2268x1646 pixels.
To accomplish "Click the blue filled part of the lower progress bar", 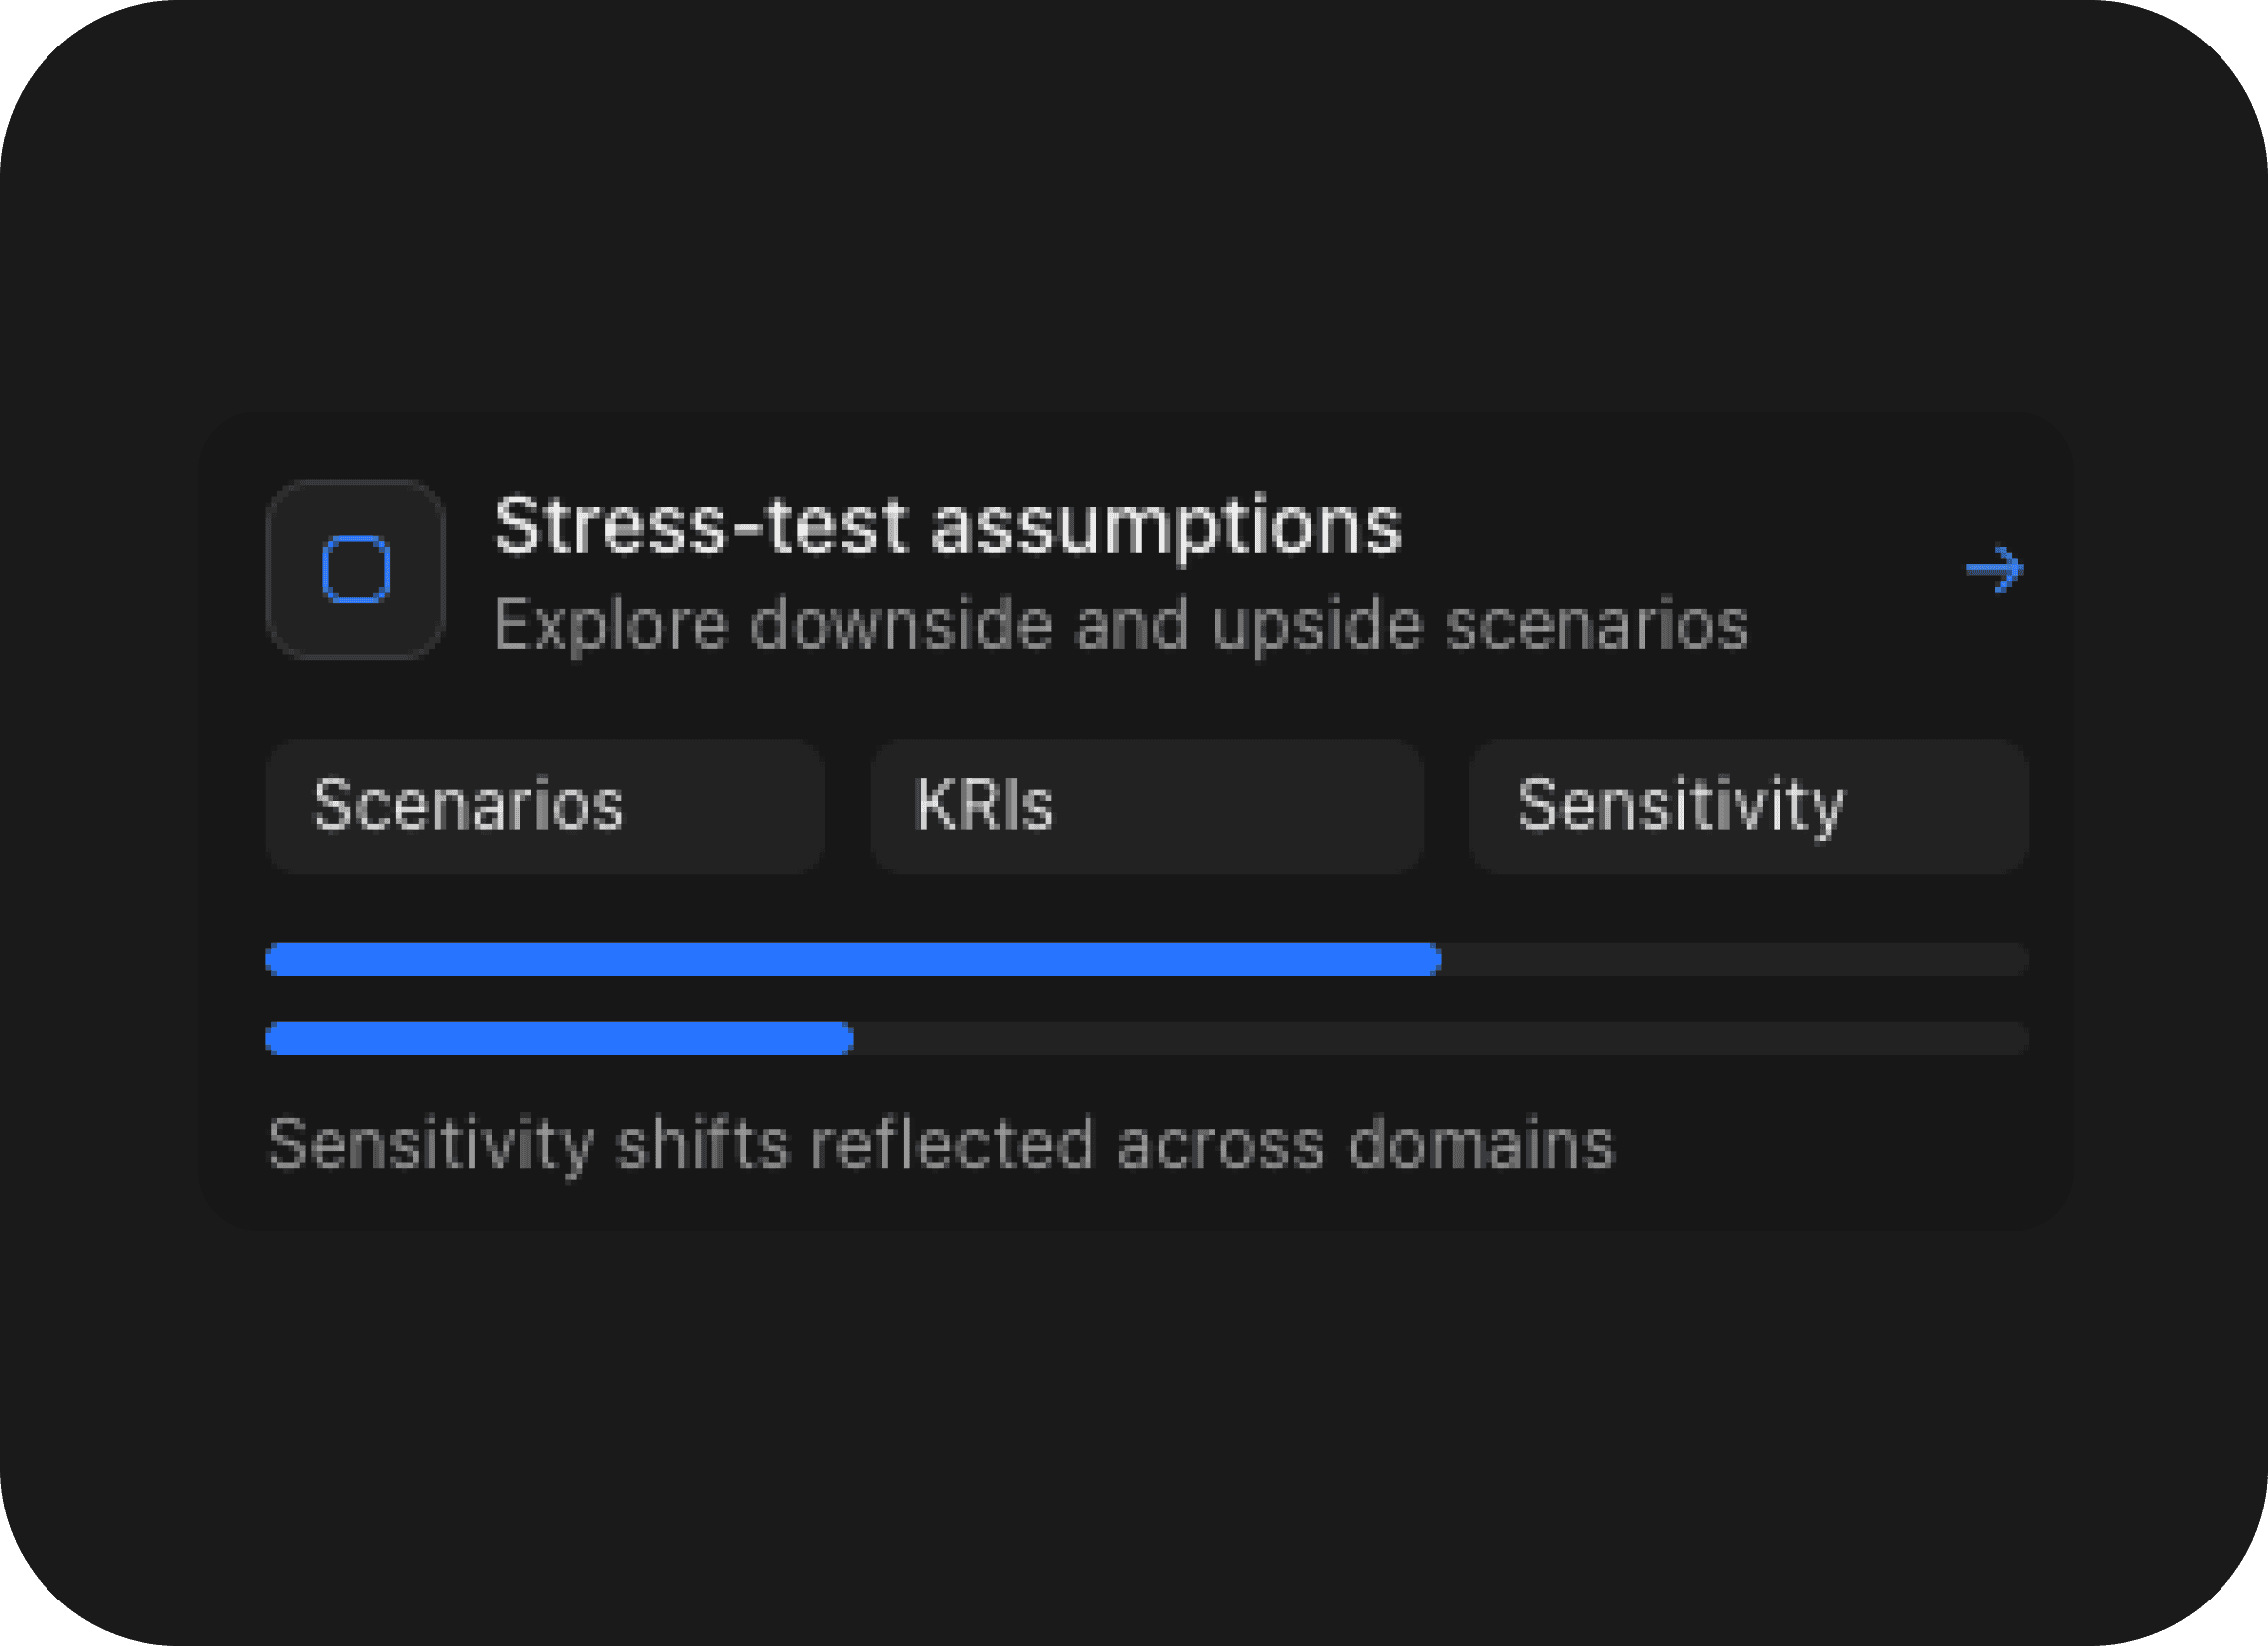I will point(558,1039).
